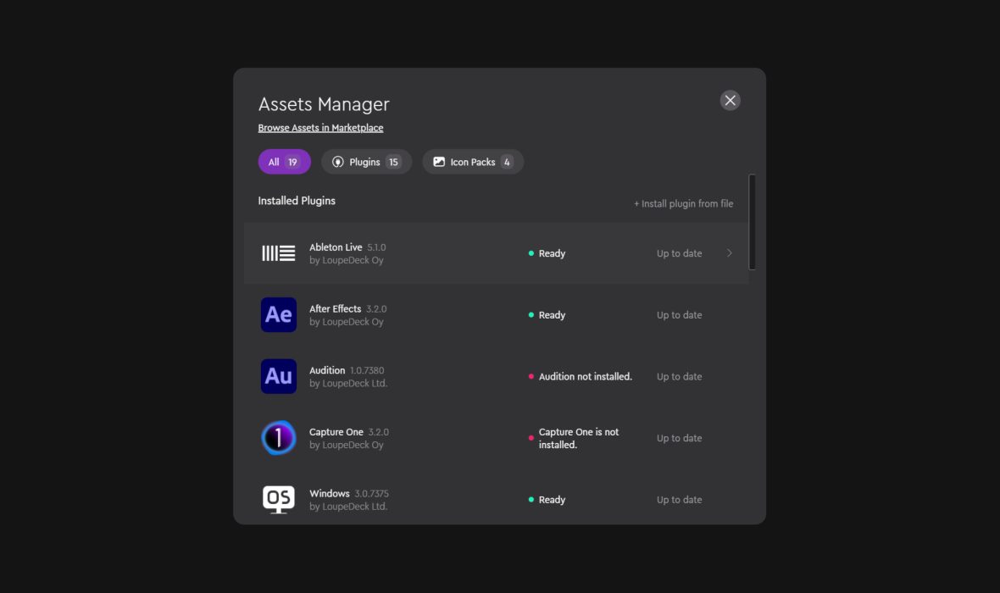The height and width of the screenshot is (593, 1000).
Task: Click Windows plugin Up to date label
Action: pyautogui.click(x=679, y=500)
